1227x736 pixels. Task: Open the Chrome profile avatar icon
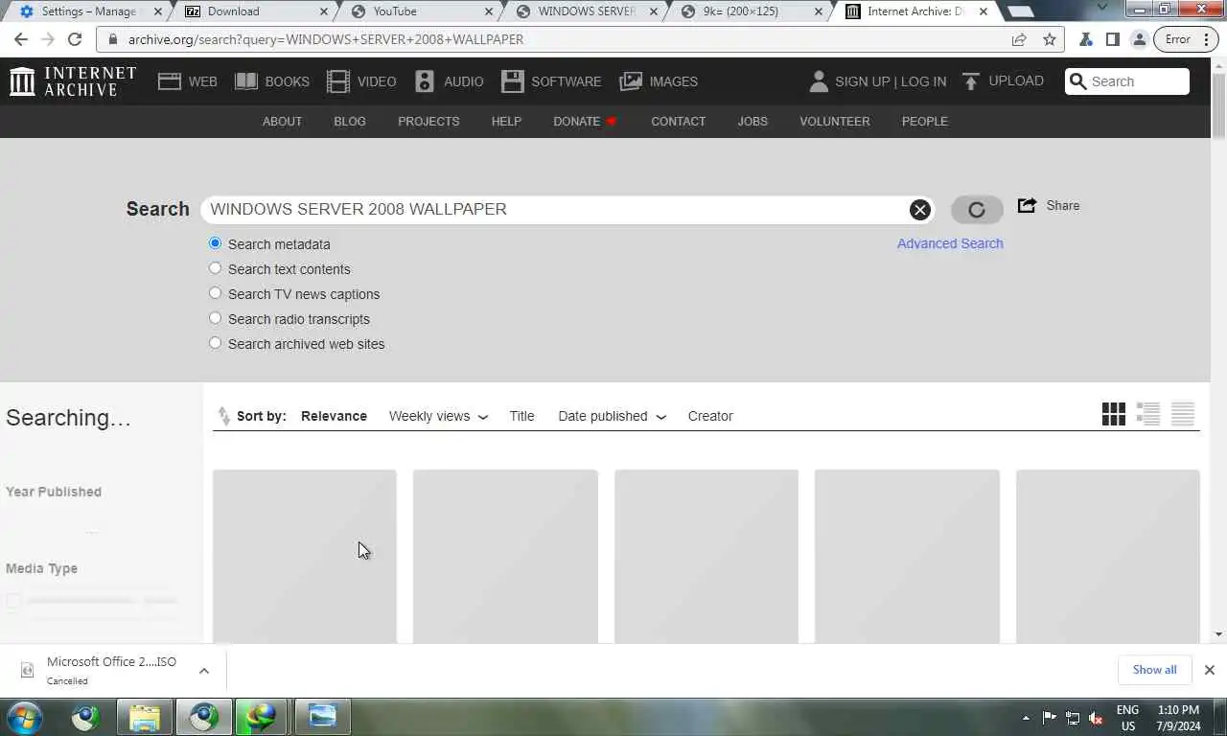[1139, 39]
